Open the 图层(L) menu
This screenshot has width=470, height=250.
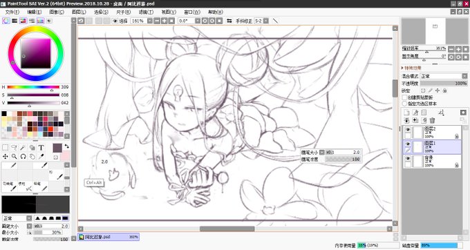point(79,12)
